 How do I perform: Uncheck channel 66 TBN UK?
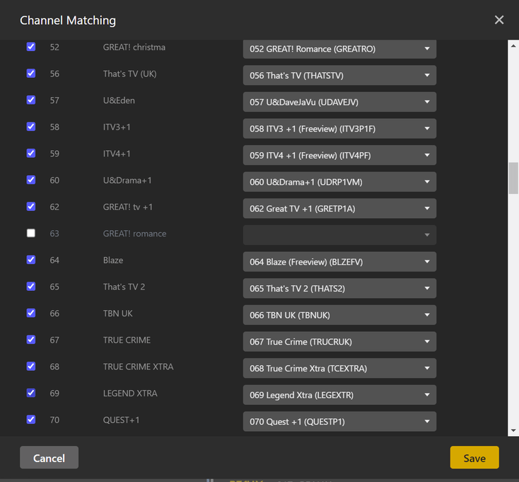[x=31, y=313]
